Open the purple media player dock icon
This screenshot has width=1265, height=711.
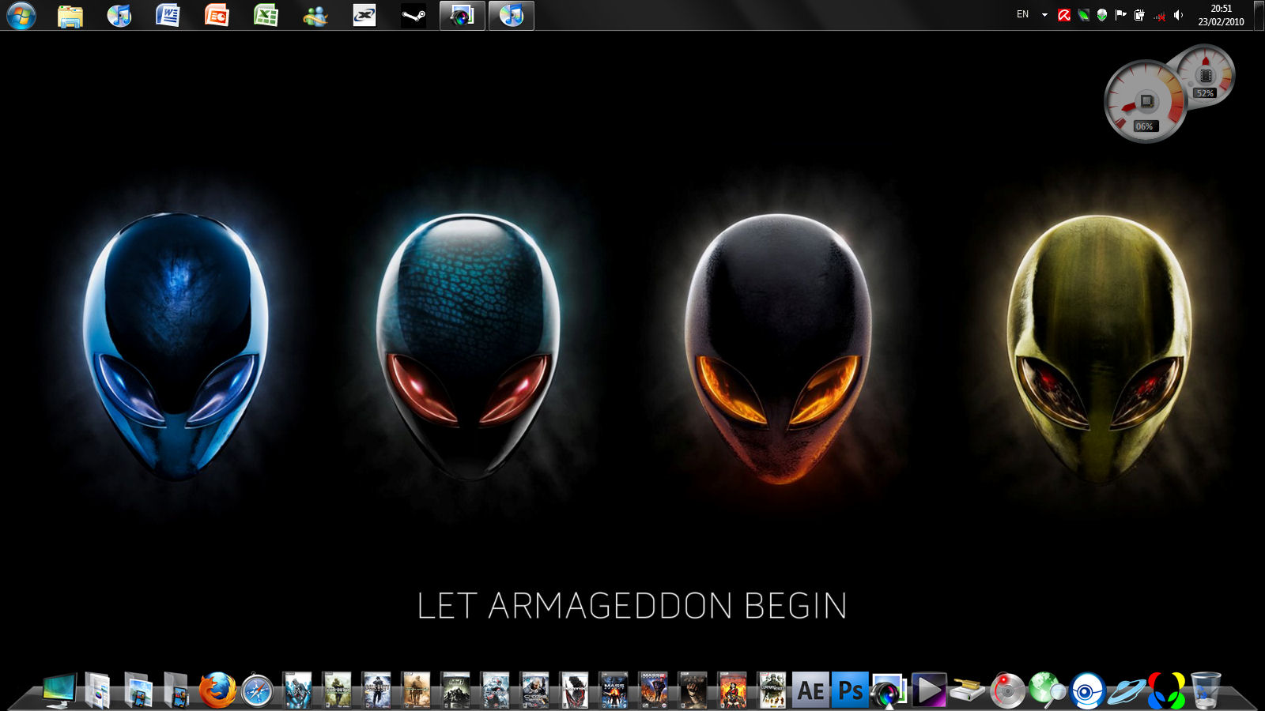(928, 690)
